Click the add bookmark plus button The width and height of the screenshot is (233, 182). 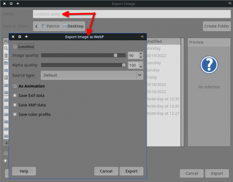(x=6, y=143)
